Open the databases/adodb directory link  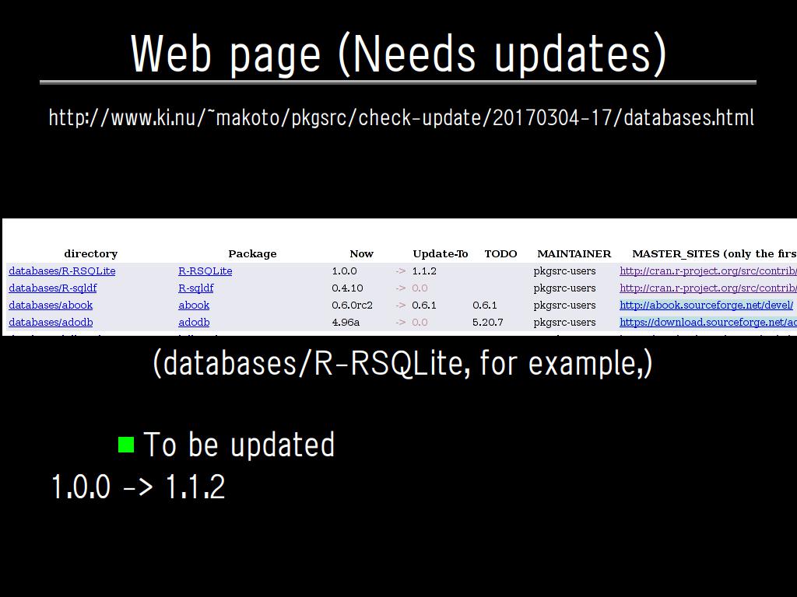[51, 323]
